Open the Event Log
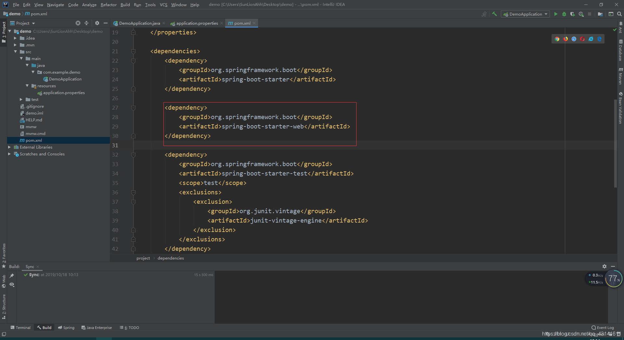The height and width of the screenshot is (340, 624). tap(603, 327)
